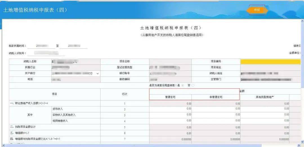Click 增值额 value under 其他类型房地产
This screenshot has height=147, width=304.
tap(265, 133)
